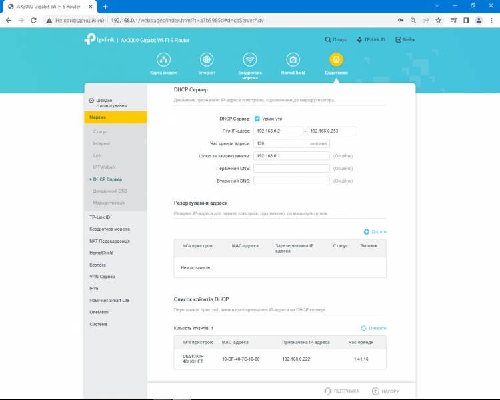Image resolution: width=500 pixels, height=400 pixels.
Task: Open HomeShield in the sidebar
Action: pos(101,253)
